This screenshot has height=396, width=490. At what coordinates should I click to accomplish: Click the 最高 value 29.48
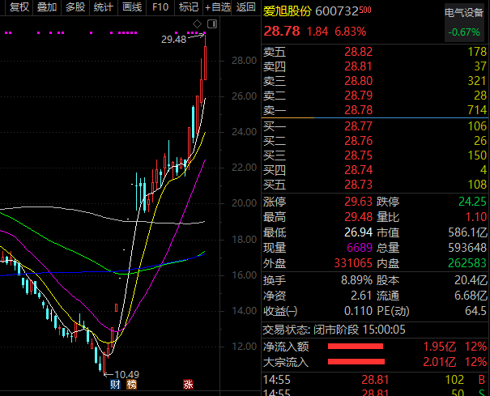pos(359,217)
